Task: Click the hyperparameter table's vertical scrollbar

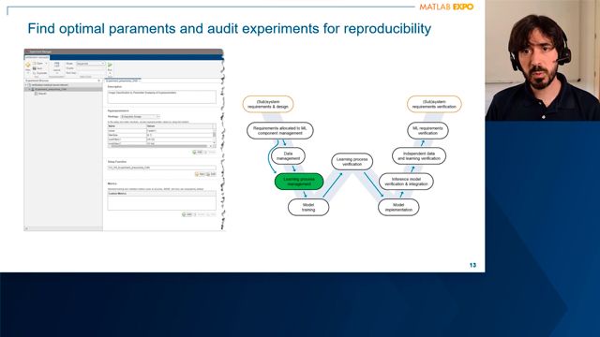Action: [214, 135]
